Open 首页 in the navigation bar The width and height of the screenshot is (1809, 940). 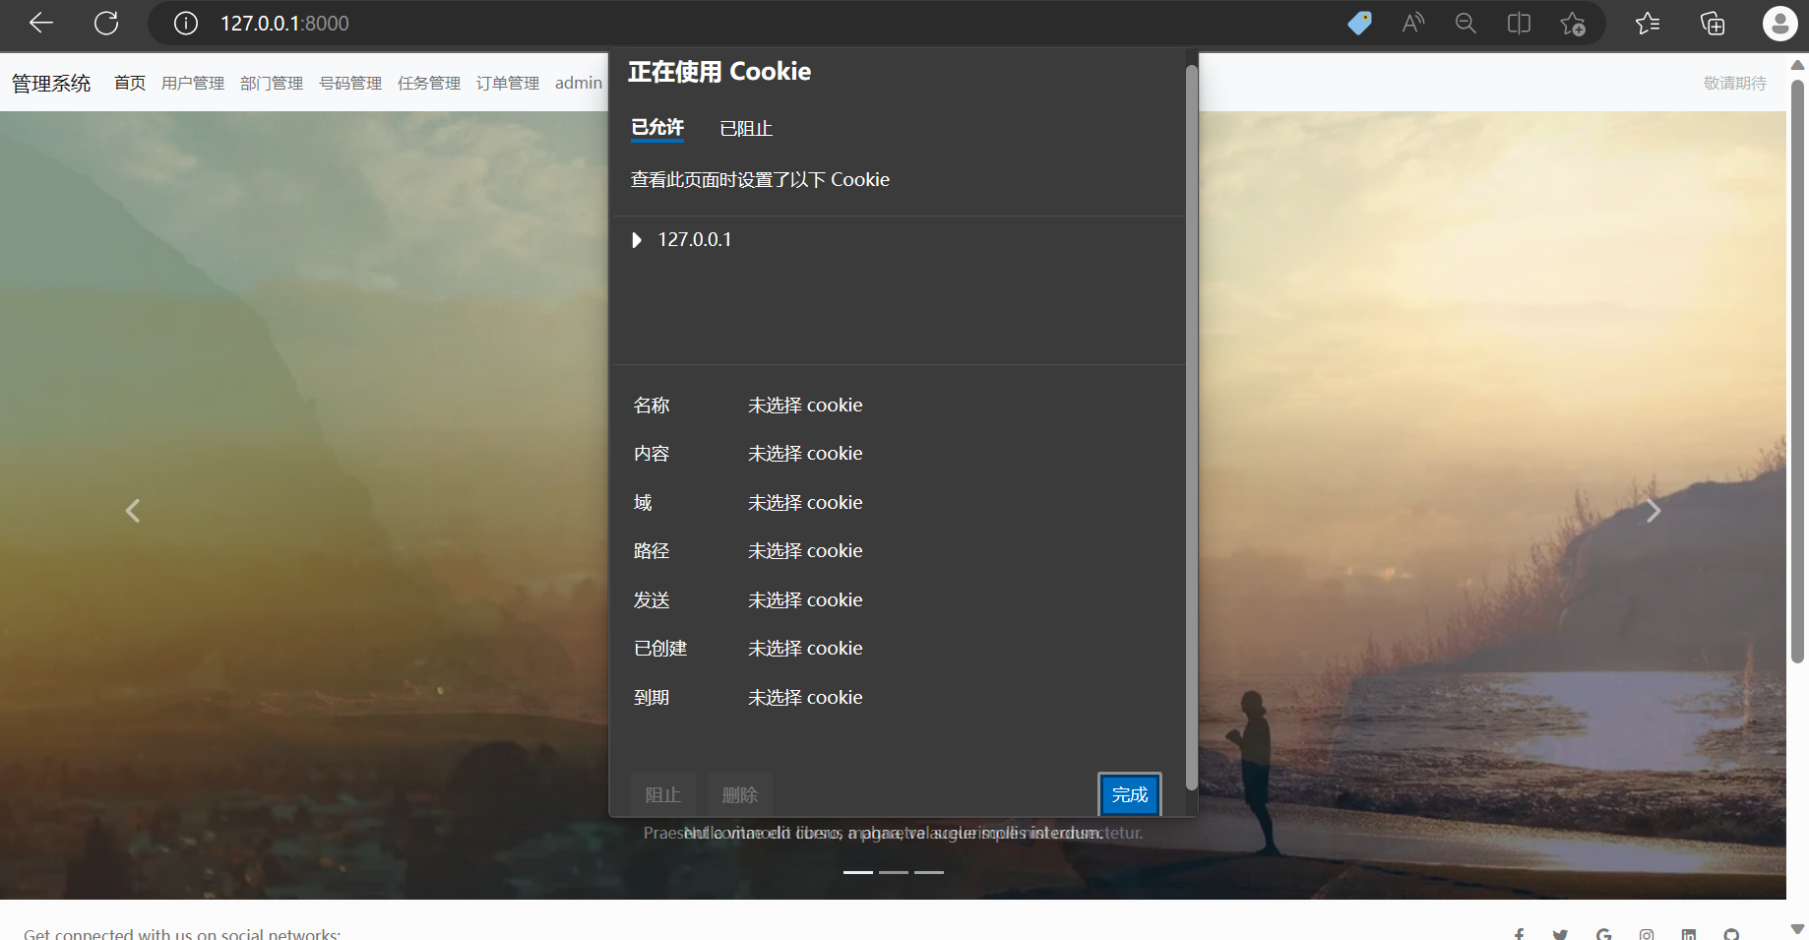coord(130,83)
